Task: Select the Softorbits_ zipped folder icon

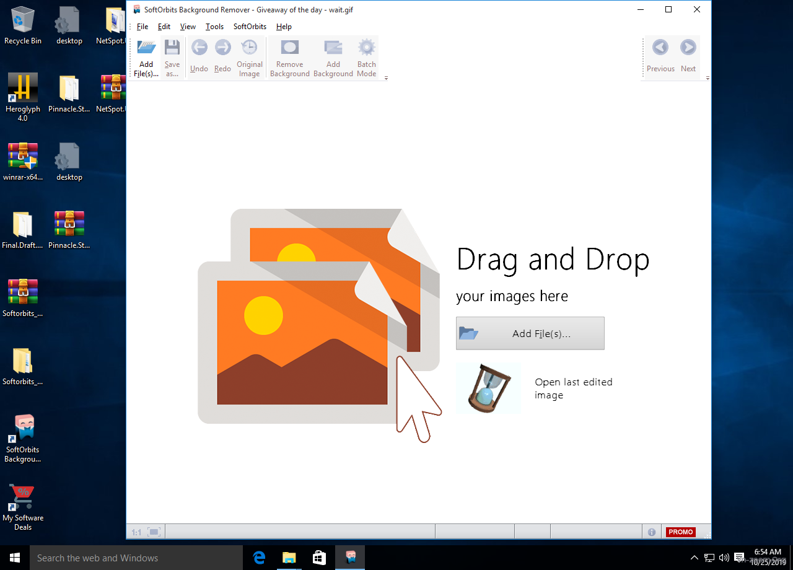Action: pos(23,367)
